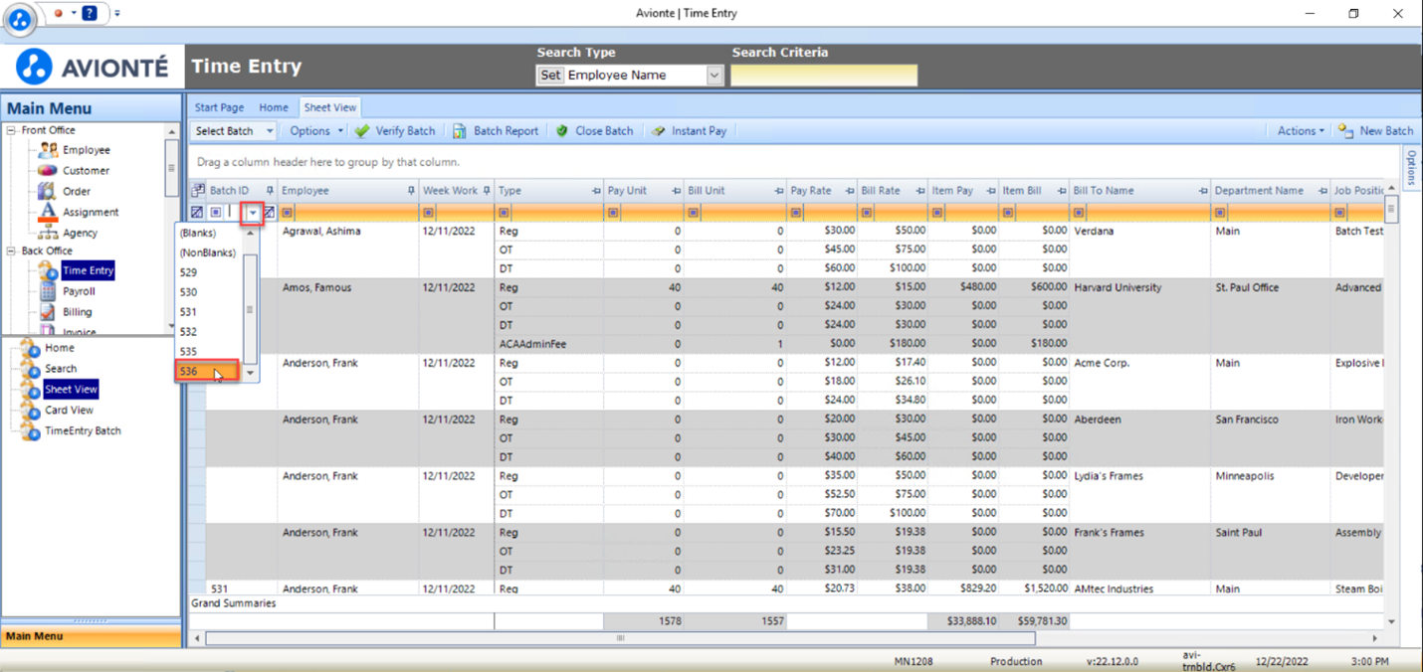Viewport: 1423px width, 672px height.
Task: Switch to the Sheet View tab
Action: (330, 107)
